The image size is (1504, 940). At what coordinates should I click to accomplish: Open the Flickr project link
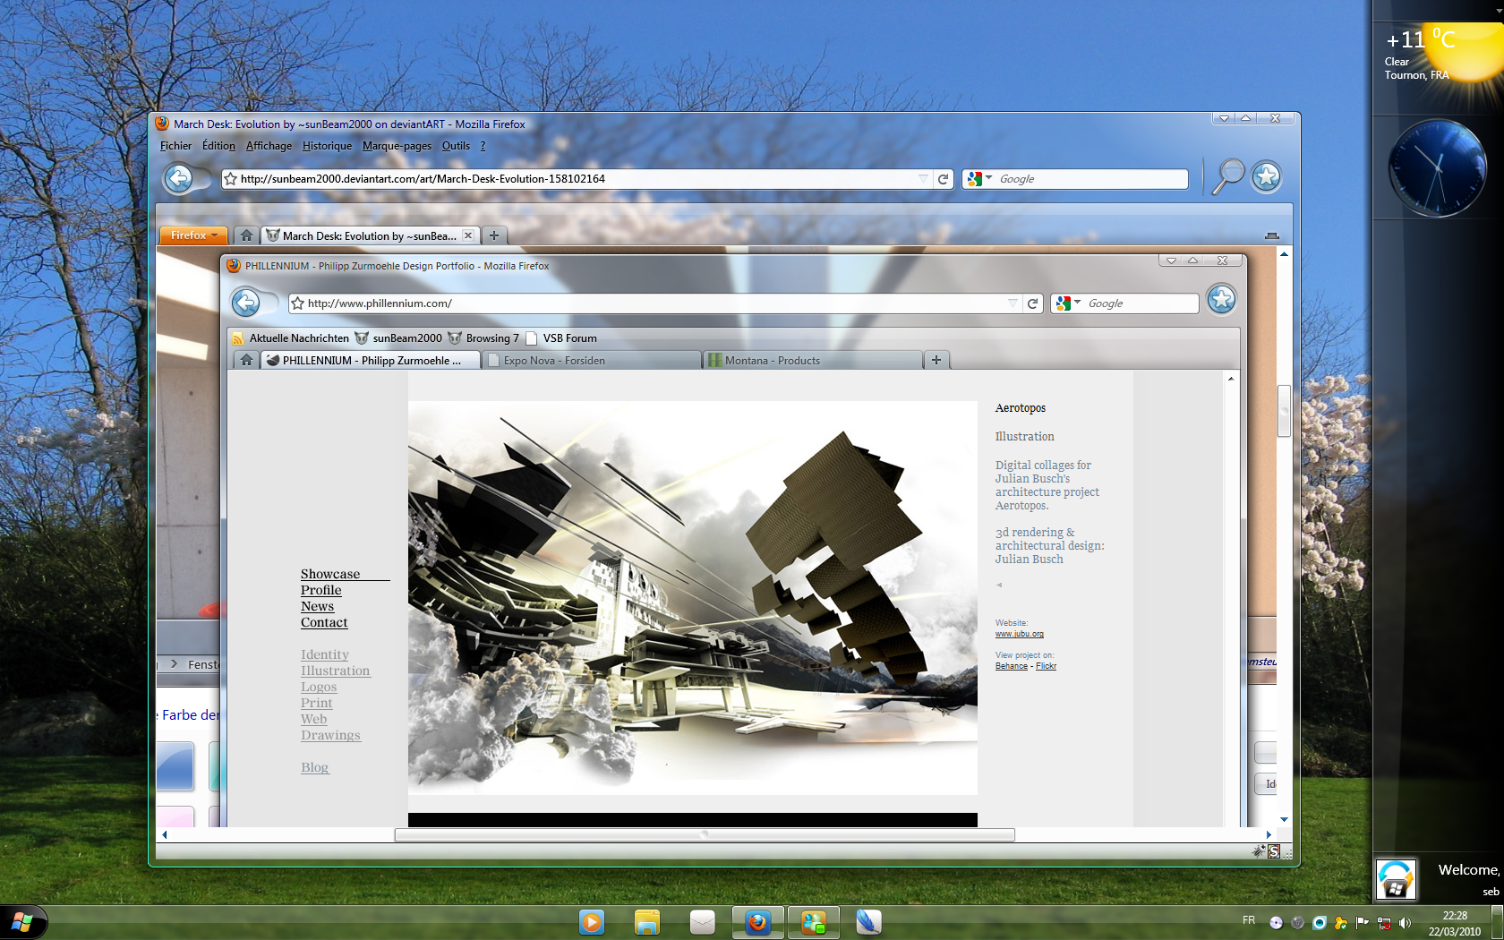pos(1046,666)
